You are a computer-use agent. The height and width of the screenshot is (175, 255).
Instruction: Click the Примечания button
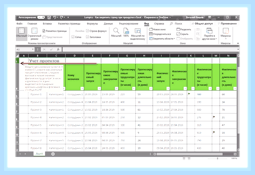(227, 24)
